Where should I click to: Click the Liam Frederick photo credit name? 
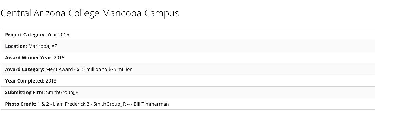coord(69,104)
